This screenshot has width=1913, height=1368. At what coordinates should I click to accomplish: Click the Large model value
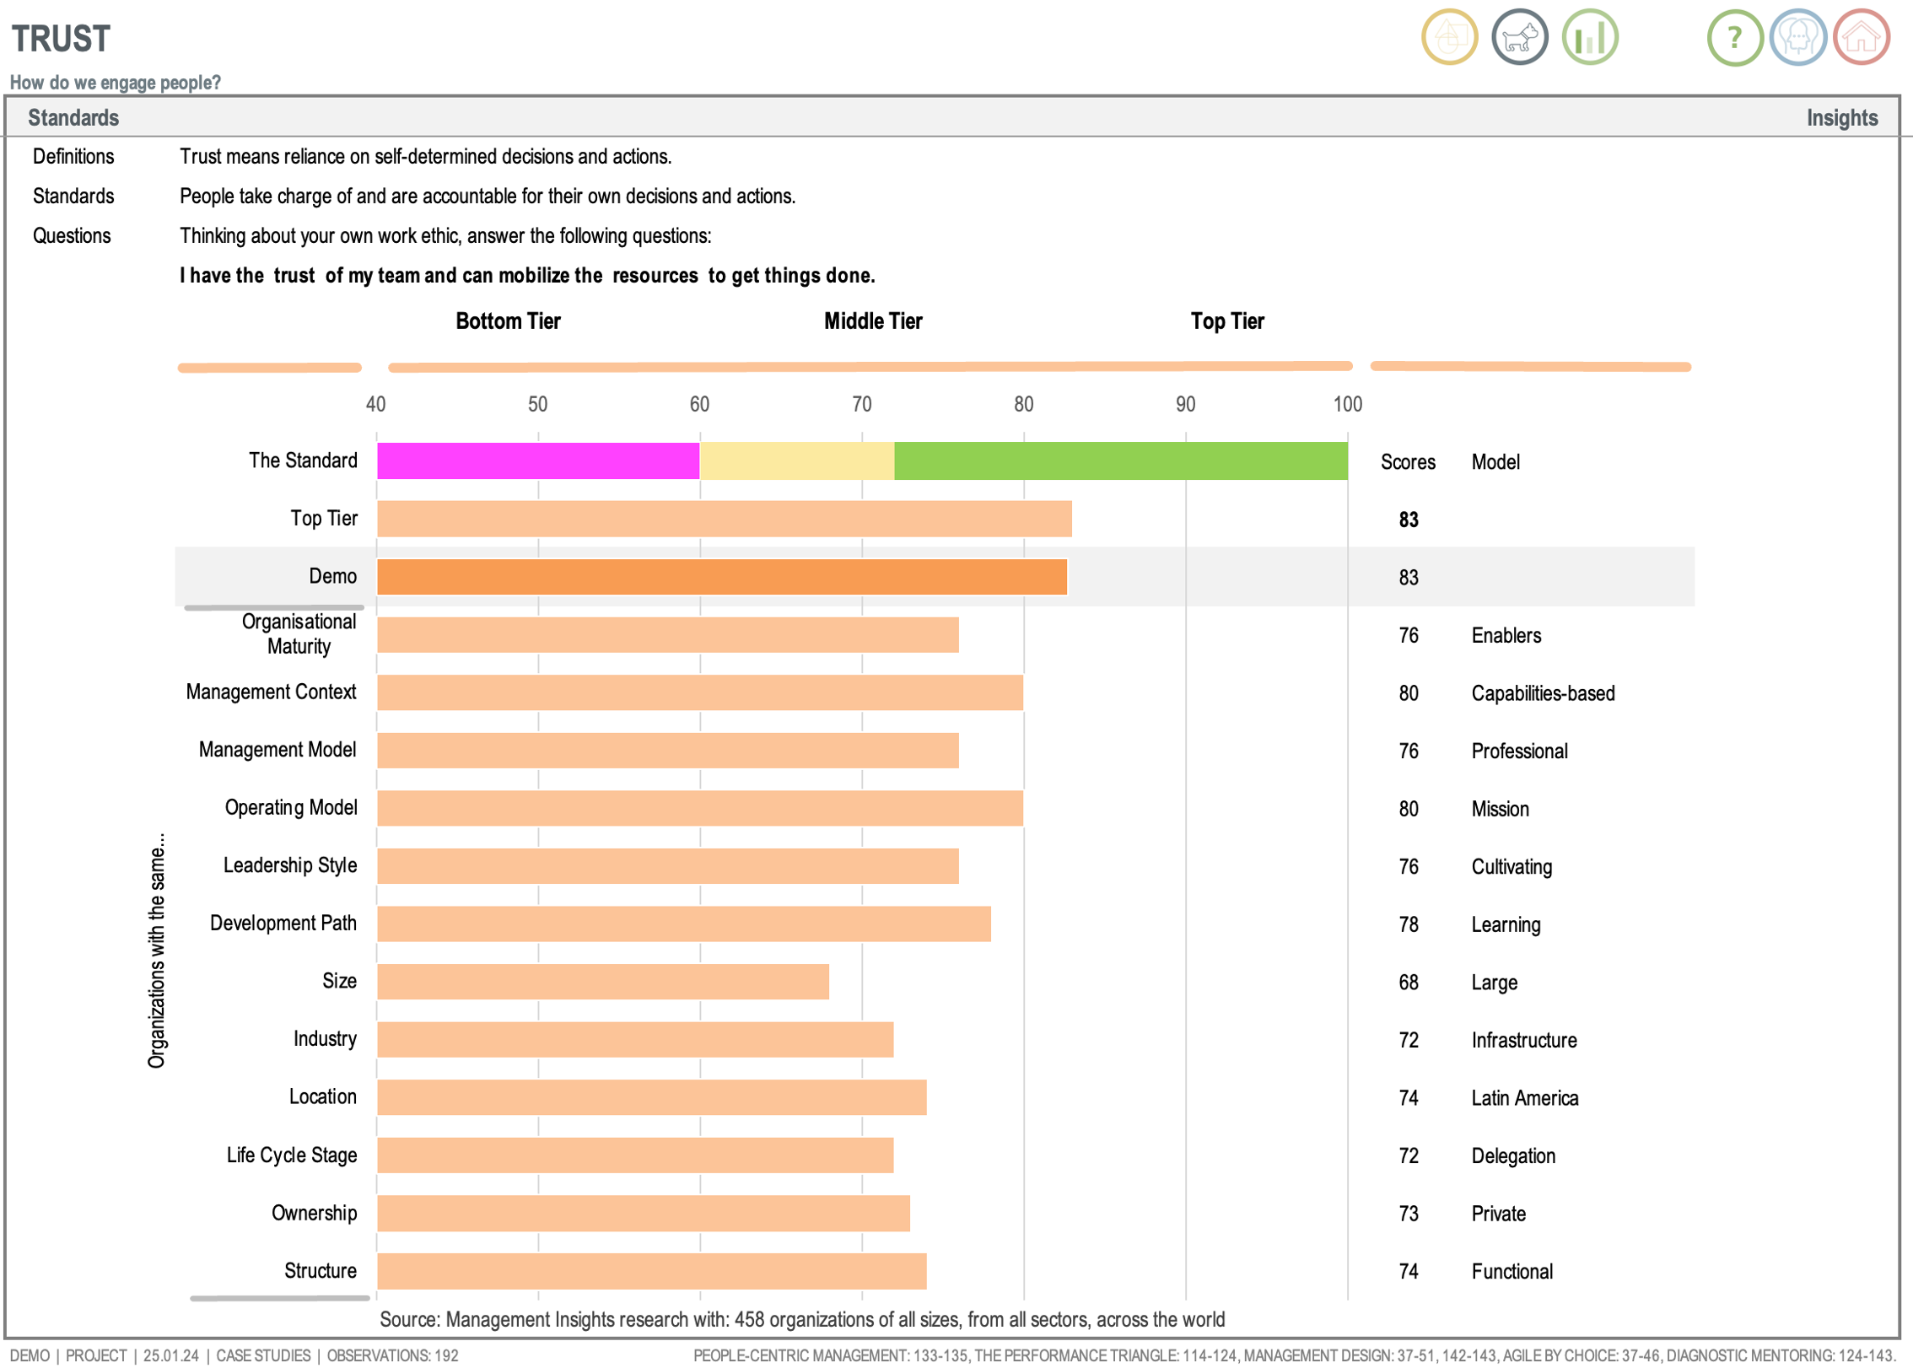(x=1494, y=983)
